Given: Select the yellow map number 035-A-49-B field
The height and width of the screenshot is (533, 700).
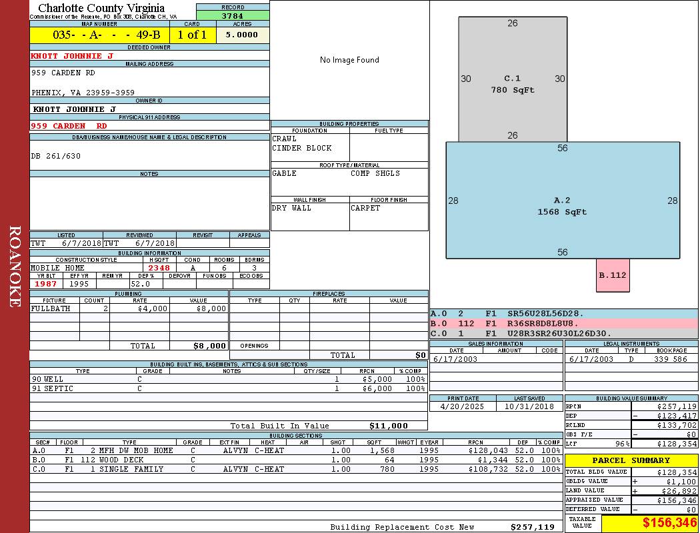Looking at the screenshot, I should coord(99,35).
